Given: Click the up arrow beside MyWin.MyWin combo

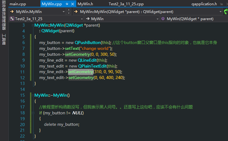Looking at the screenshot, I should [69, 10].
